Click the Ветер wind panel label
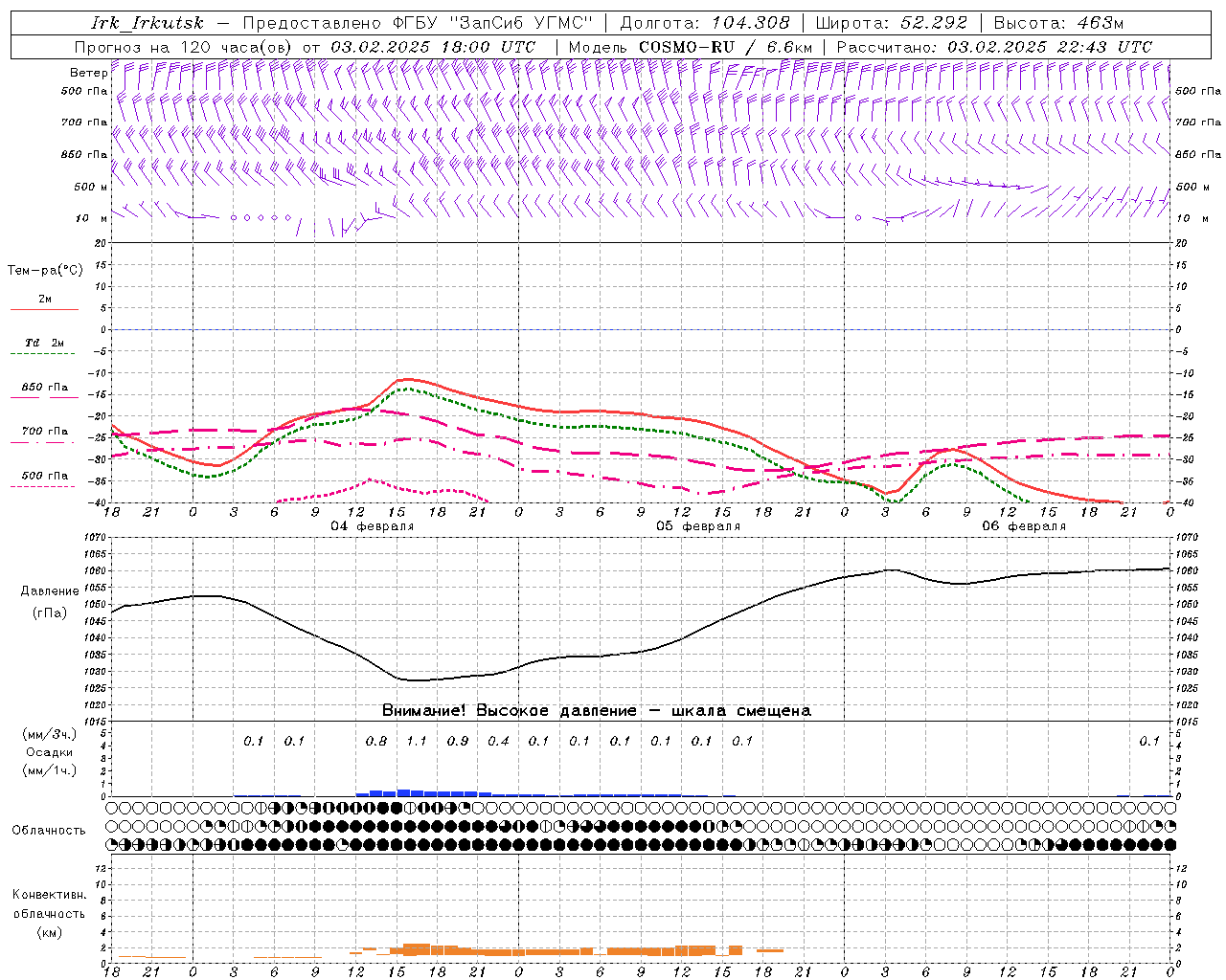 coord(88,73)
